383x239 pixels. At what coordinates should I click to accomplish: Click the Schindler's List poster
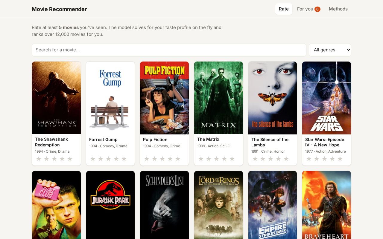click(x=164, y=205)
